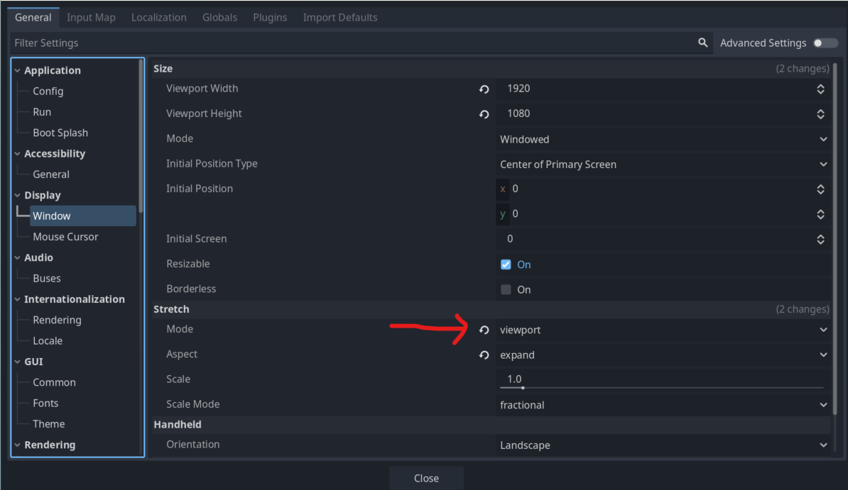Click revert icon beside Viewport Height

(484, 114)
